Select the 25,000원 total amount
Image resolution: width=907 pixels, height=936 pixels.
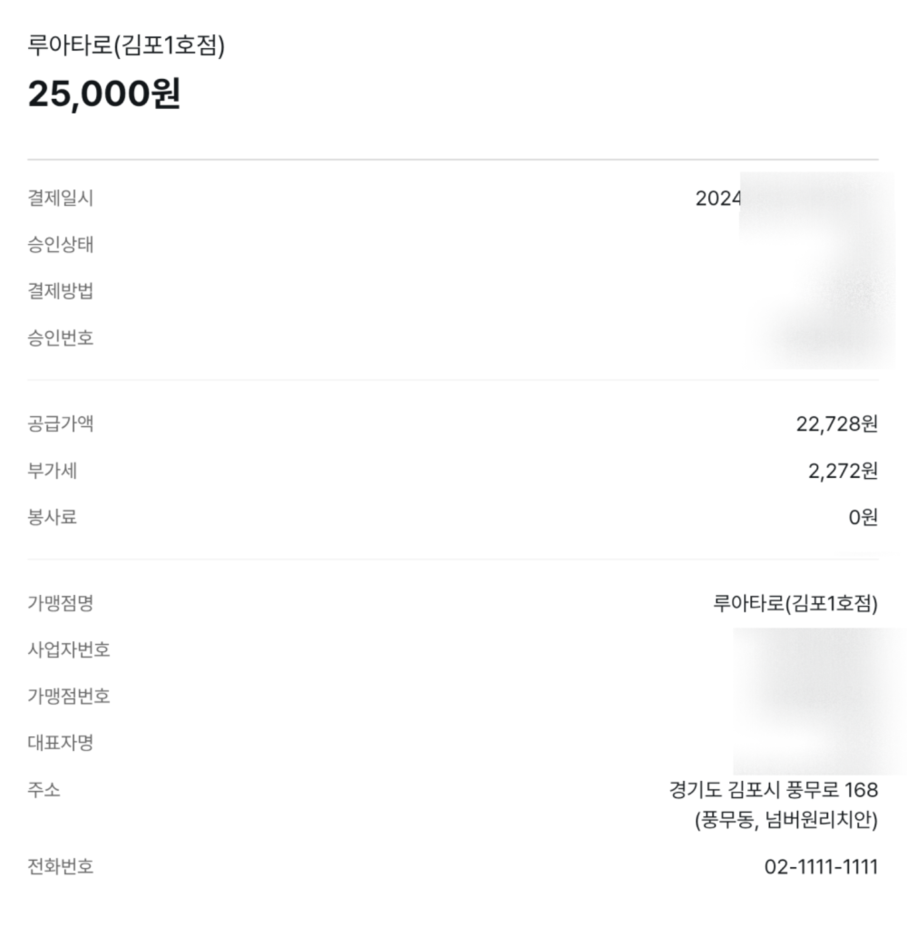[104, 93]
